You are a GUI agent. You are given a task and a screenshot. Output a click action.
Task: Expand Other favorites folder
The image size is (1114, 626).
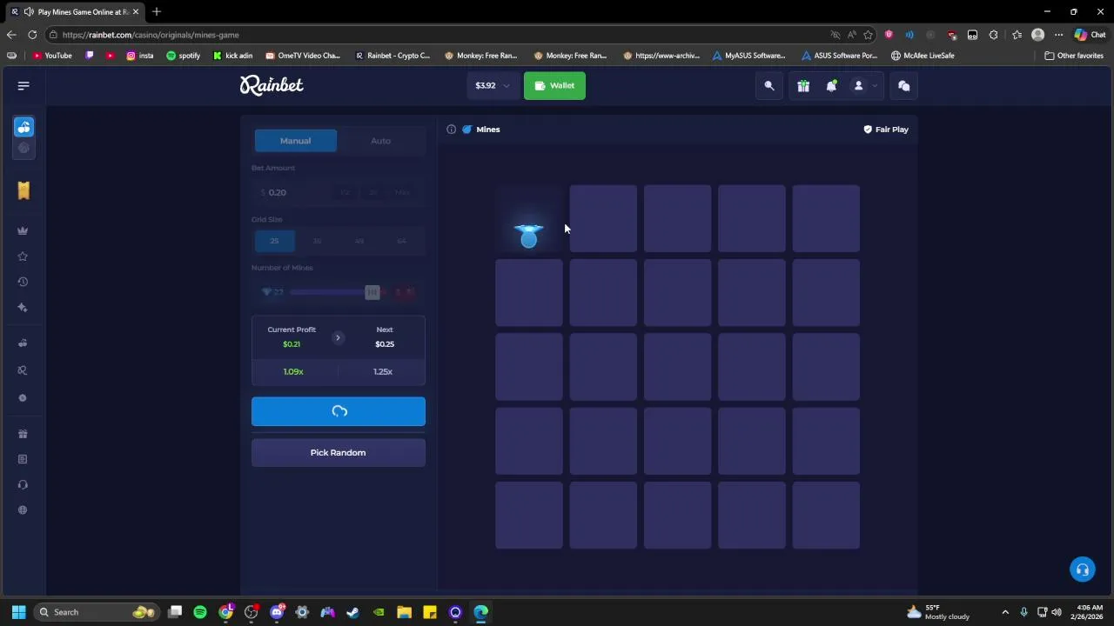click(x=1074, y=56)
